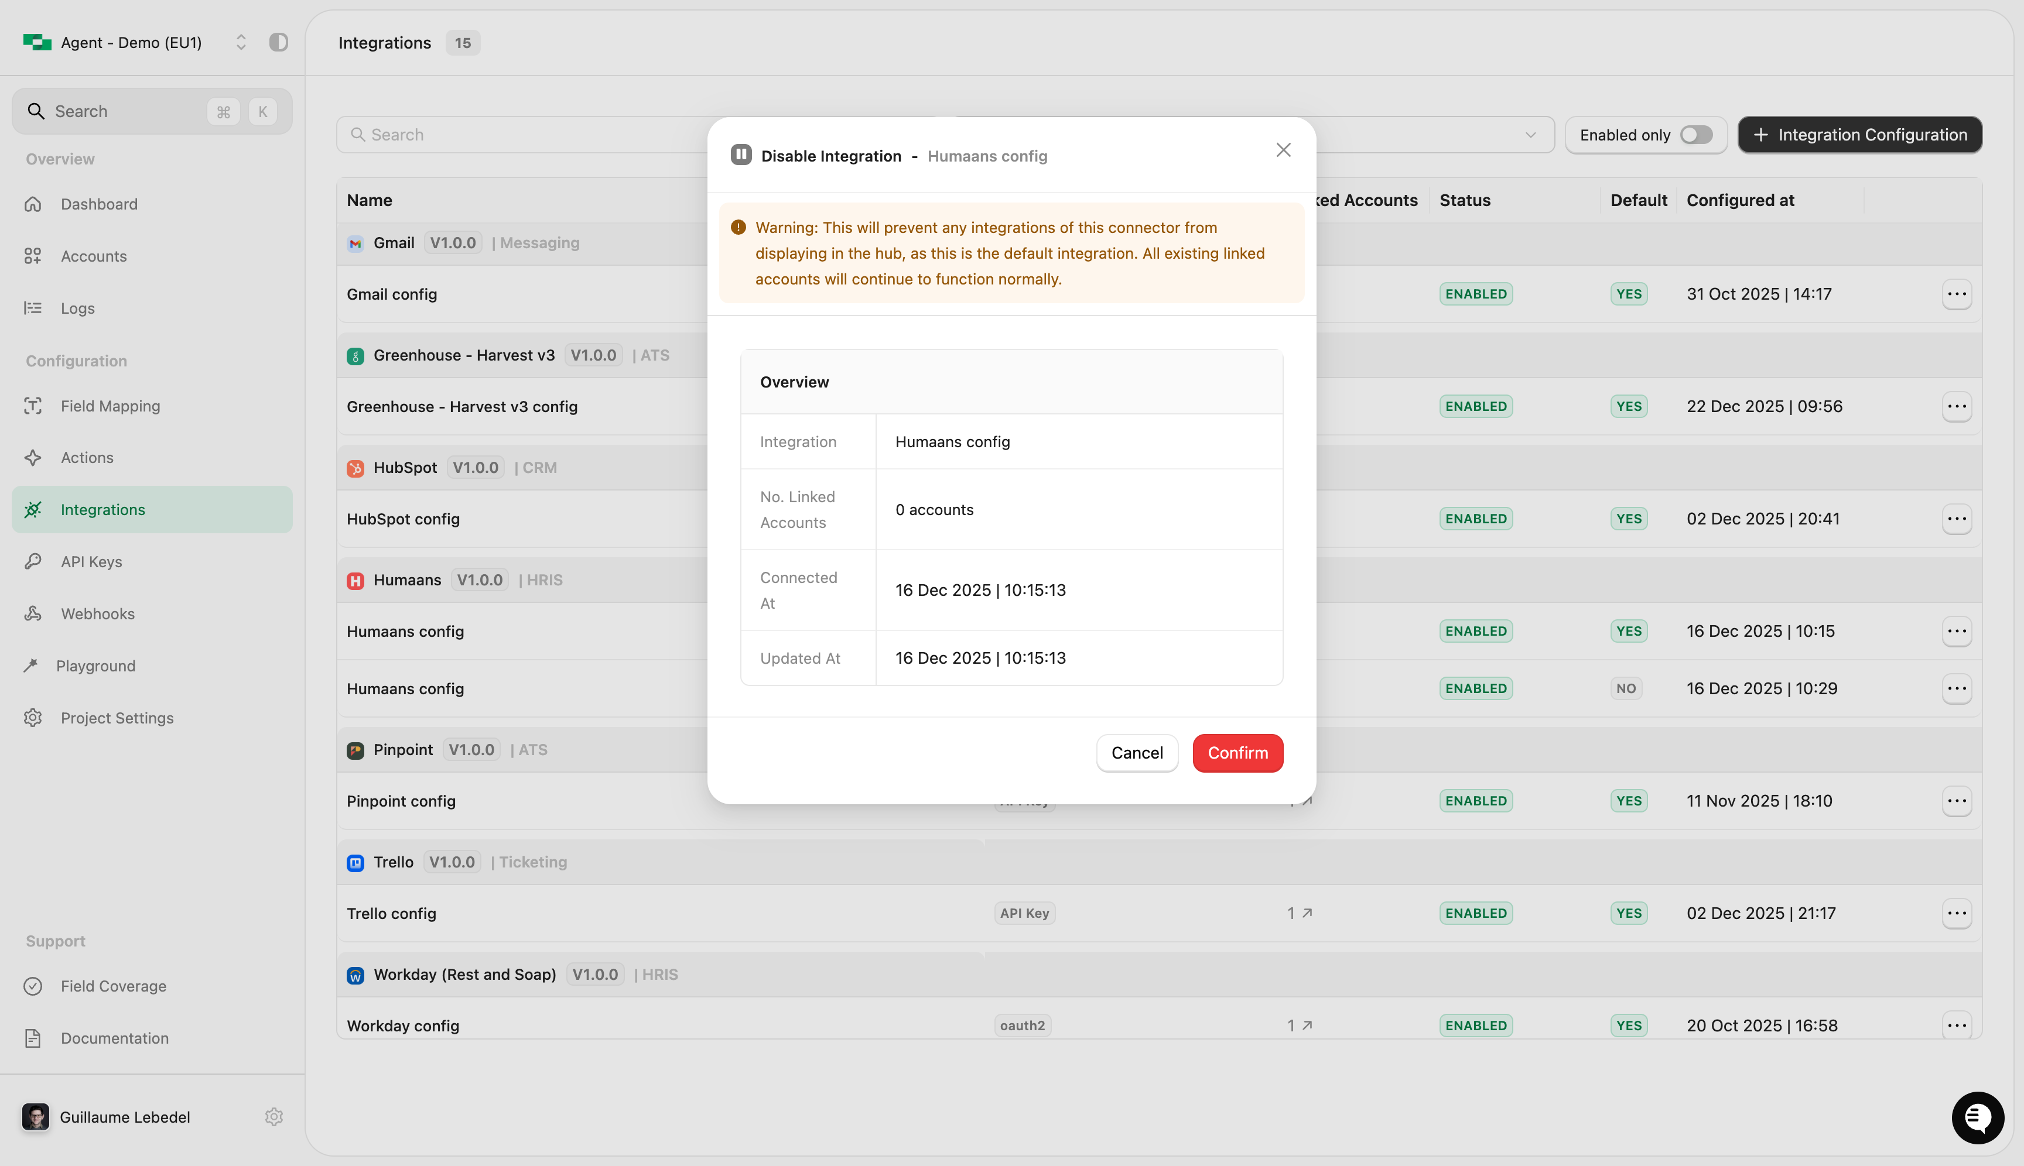Toggle sidebar collapse half-circle icon
This screenshot has height=1166, width=2024.
click(x=278, y=43)
